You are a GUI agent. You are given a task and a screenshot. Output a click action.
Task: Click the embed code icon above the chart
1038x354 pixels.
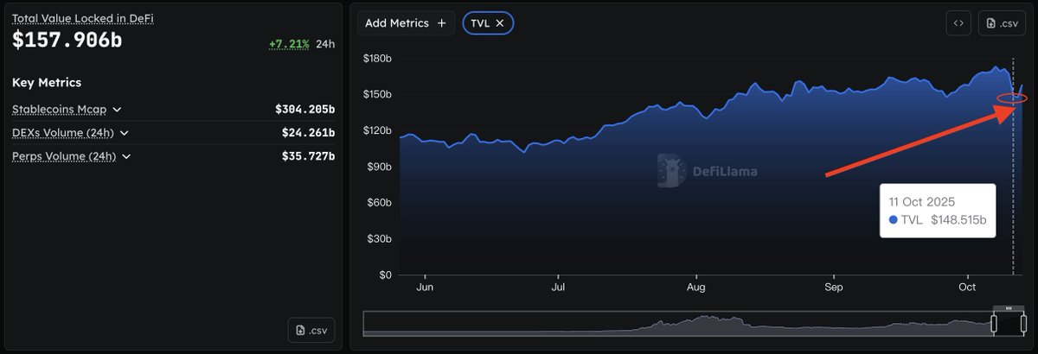pyautogui.click(x=958, y=23)
